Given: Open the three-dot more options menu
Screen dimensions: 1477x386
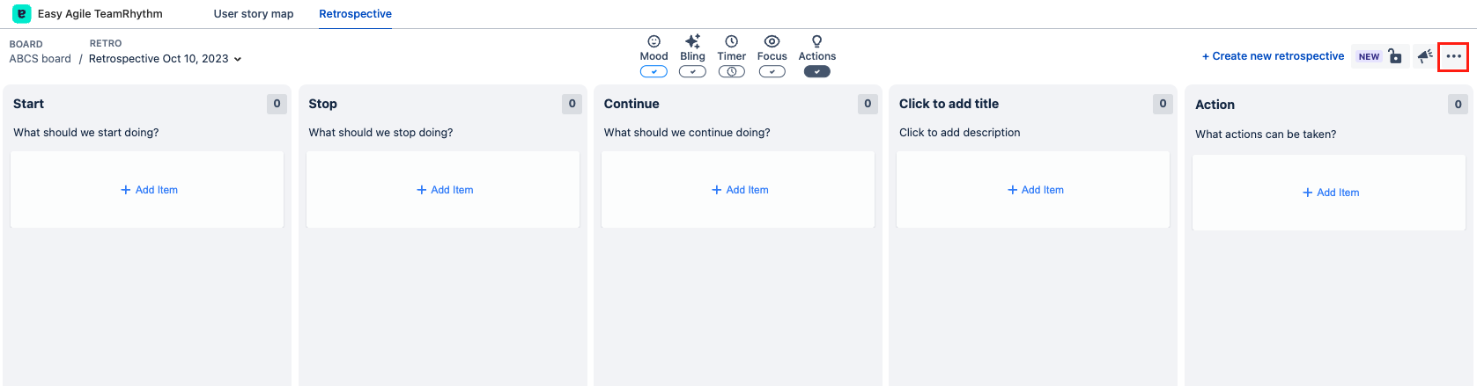Looking at the screenshot, I should click(1453, 56).
